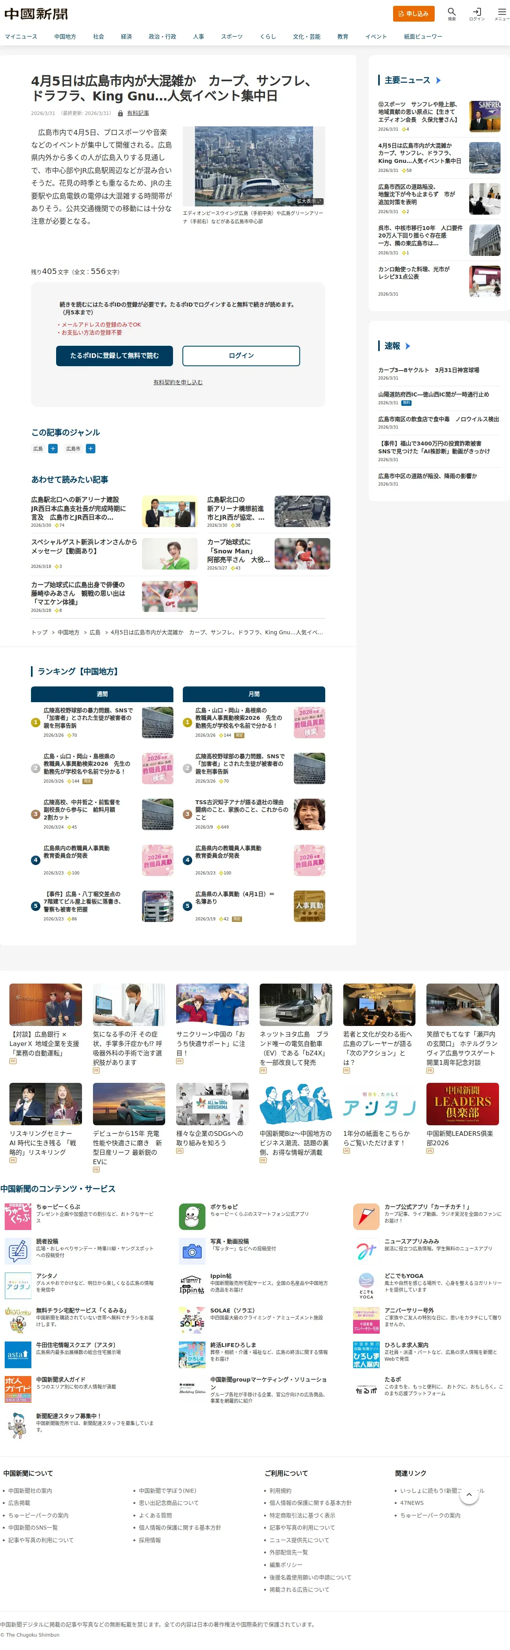Screen dimensions: 510x1650
Task: Open 呉市、中核市移行10年 news thumbnail
Action: point(484,240)
